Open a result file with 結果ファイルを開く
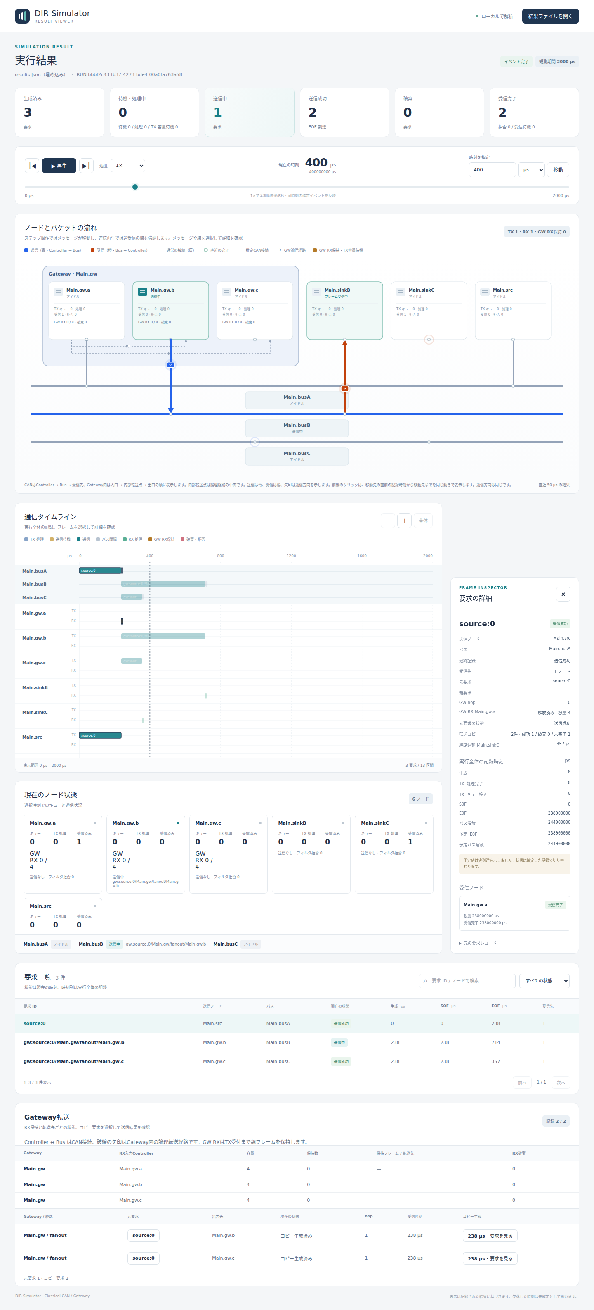The width and height of the screenshot is (594, 1310). coord(550,16)
